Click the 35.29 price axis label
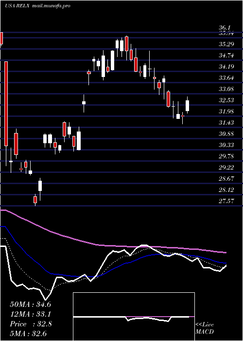The width and height of the screenshot is (243, 341). (x=226, y=45)
